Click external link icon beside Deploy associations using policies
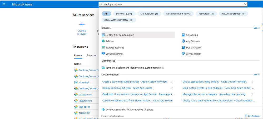 tap(252, 82)
